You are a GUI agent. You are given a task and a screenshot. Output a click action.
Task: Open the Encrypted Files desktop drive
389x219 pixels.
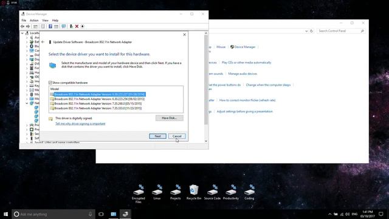click(x=139, y=194)
